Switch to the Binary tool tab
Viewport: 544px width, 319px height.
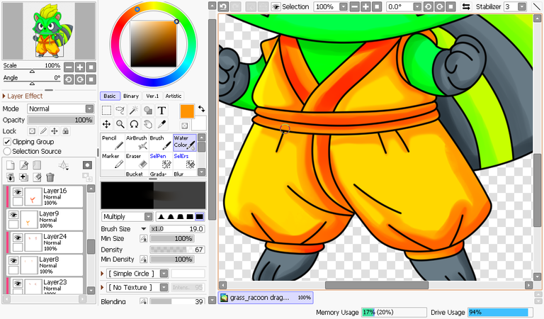131,96
